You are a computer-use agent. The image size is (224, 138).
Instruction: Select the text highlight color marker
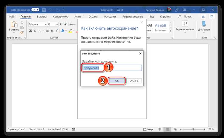(70, 31)
